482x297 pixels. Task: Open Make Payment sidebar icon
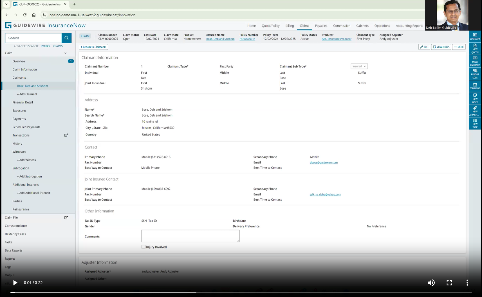[x=475, y=61]
